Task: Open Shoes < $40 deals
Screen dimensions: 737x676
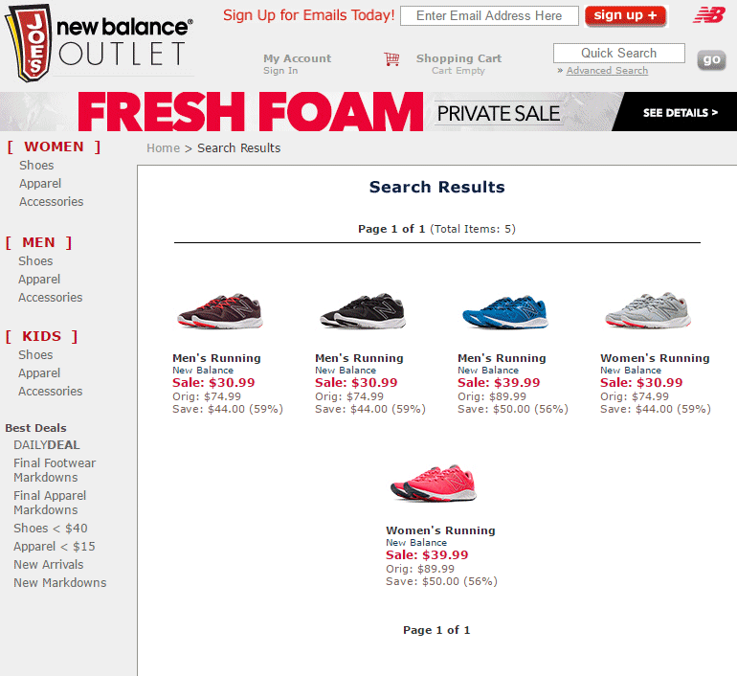Action: (x=51, y=529)
